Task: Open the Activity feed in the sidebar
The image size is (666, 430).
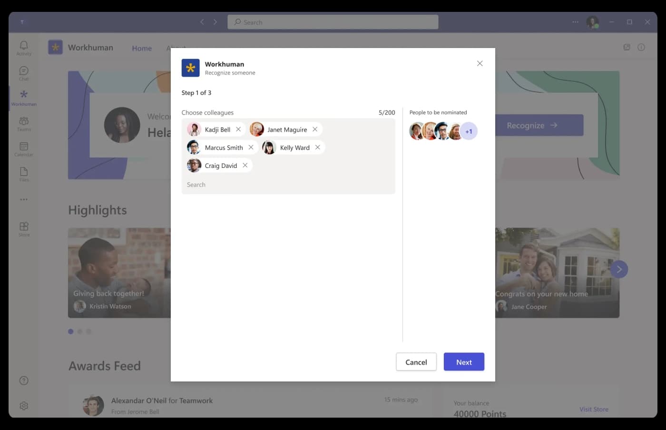Action: click(23, 47)
